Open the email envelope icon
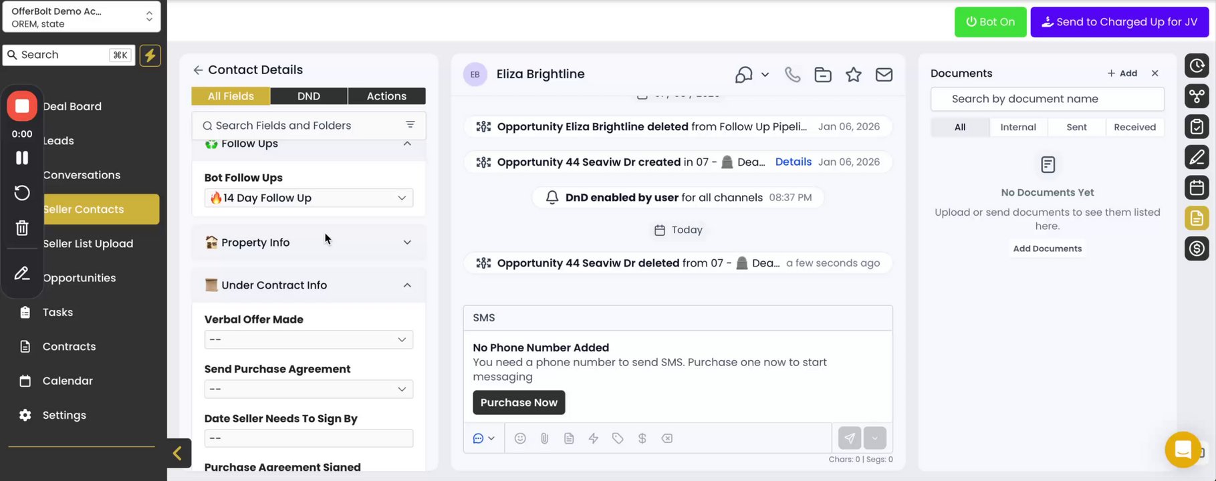Image resolution: width=1216 pixels, height=481 pixels. tap(884, 75)
